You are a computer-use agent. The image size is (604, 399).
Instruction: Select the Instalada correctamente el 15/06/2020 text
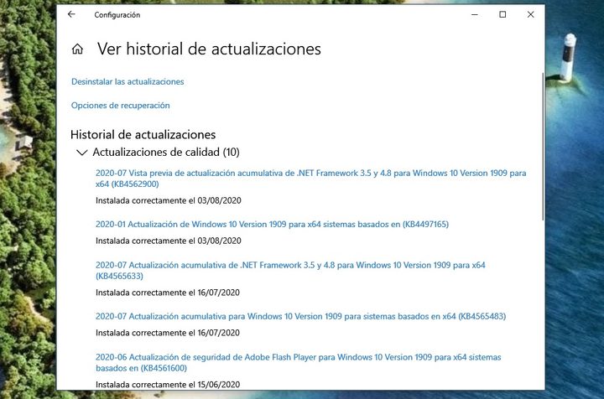(x=168, y=385)
